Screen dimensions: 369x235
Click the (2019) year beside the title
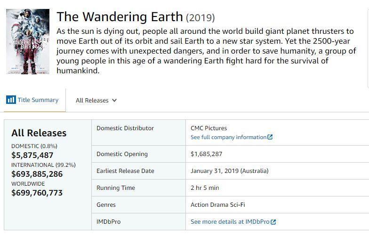click(x=201, y=18)
